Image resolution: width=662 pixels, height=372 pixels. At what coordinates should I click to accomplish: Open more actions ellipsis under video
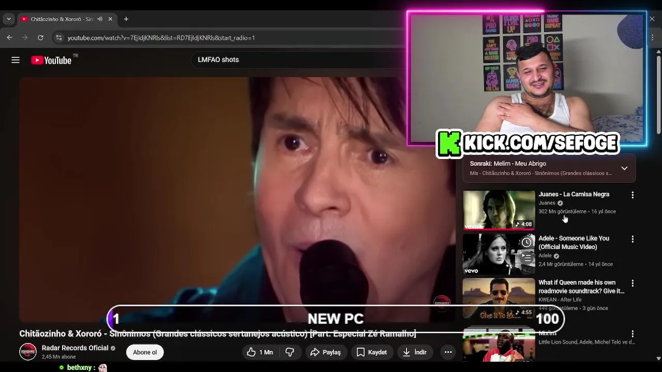click(448, 352)
